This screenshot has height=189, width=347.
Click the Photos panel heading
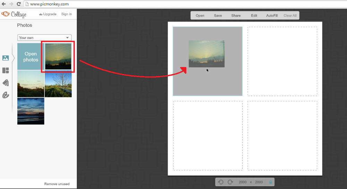point(25,25)
